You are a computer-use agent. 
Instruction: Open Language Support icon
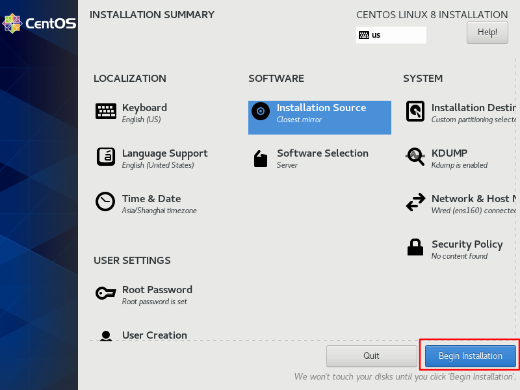(x=106, y=157)
